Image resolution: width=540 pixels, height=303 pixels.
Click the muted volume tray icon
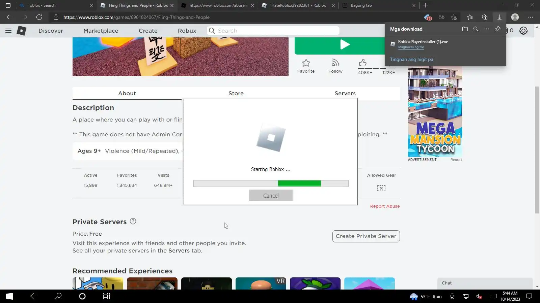point(479,297)
